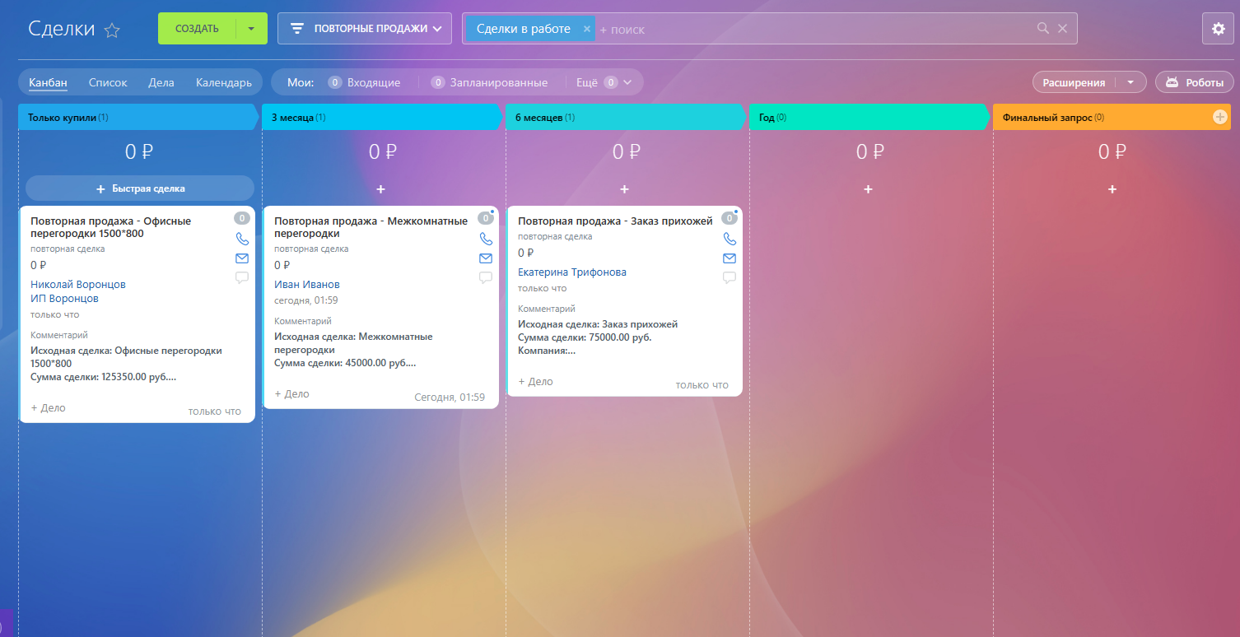Open contact Николай Воронцов
The width and height of the screenshot is (1240, 637).
click(x=78, y=284)
